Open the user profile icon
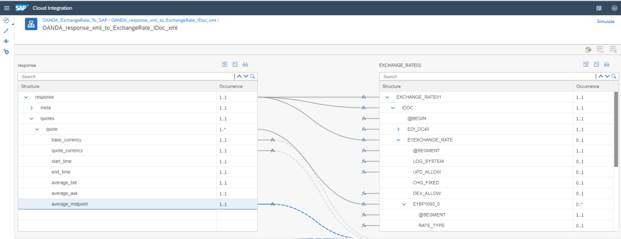This screenshot has height=239, width=621. click(x=614, y=8)
